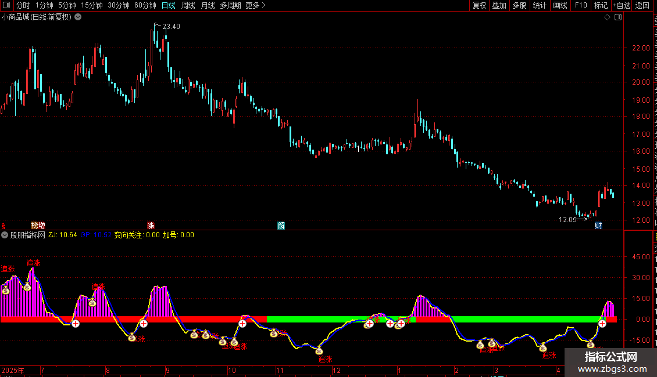Expand the 股朋指标网 indicator dropdown arrow
This screenshot has width=657, height=377.
[5, 235]
